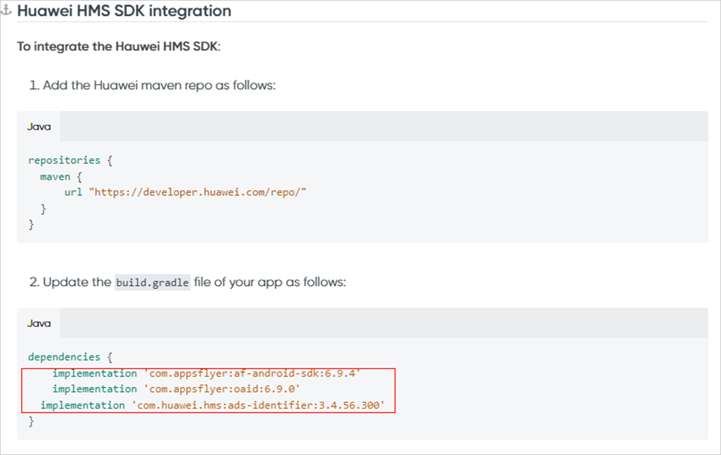
Task: Click the 'repositories {' code line
Action: point(70,160)
